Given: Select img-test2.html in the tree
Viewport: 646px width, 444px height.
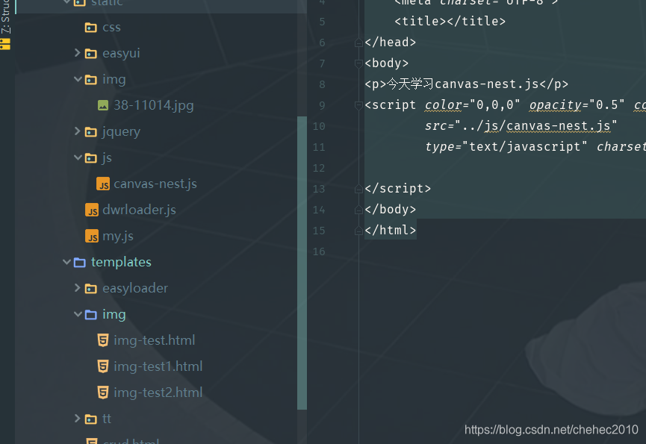Looking at the screenshot, I should [x=158, y=393].
